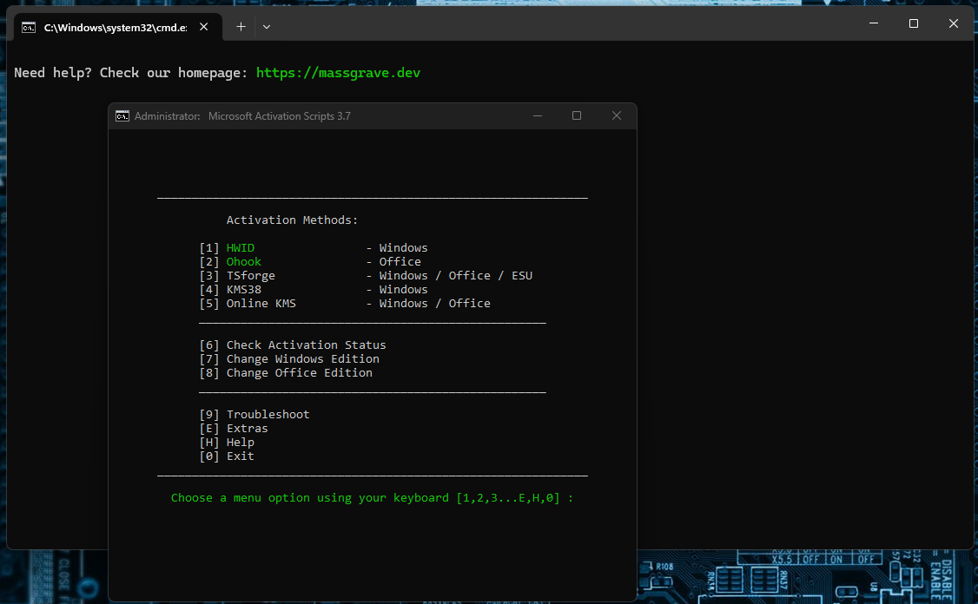Select the C:\Windows\system32\cmd.exe tab
The height and width of the screenshot is (604, 978).
click(x=118, y=28)
